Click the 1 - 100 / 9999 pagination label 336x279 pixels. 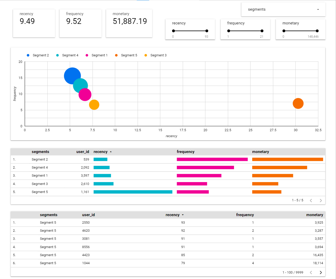pyautogui.click(x=293, y=273)
